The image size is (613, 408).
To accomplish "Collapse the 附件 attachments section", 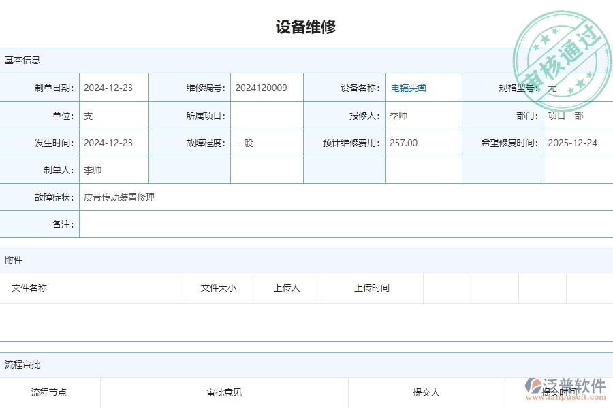I will click(15, 260).
